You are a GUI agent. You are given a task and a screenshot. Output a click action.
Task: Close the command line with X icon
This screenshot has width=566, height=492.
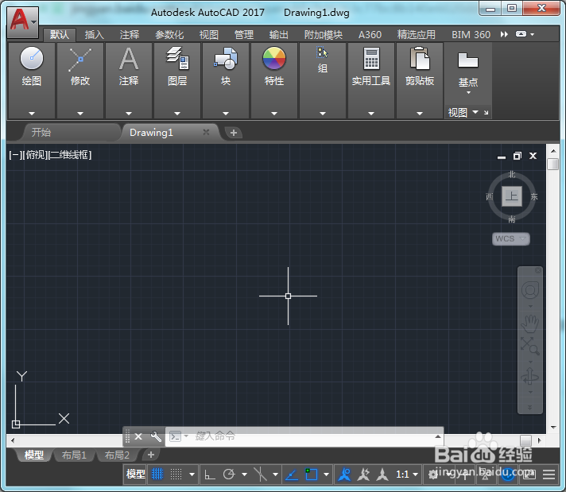click(x=138, y=437)
